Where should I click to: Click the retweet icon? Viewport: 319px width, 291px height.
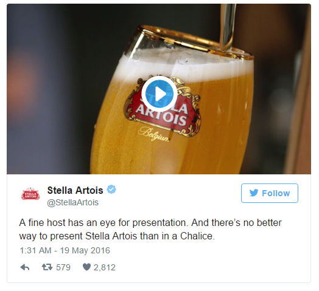pyautogui.click(x=47, y=267)
